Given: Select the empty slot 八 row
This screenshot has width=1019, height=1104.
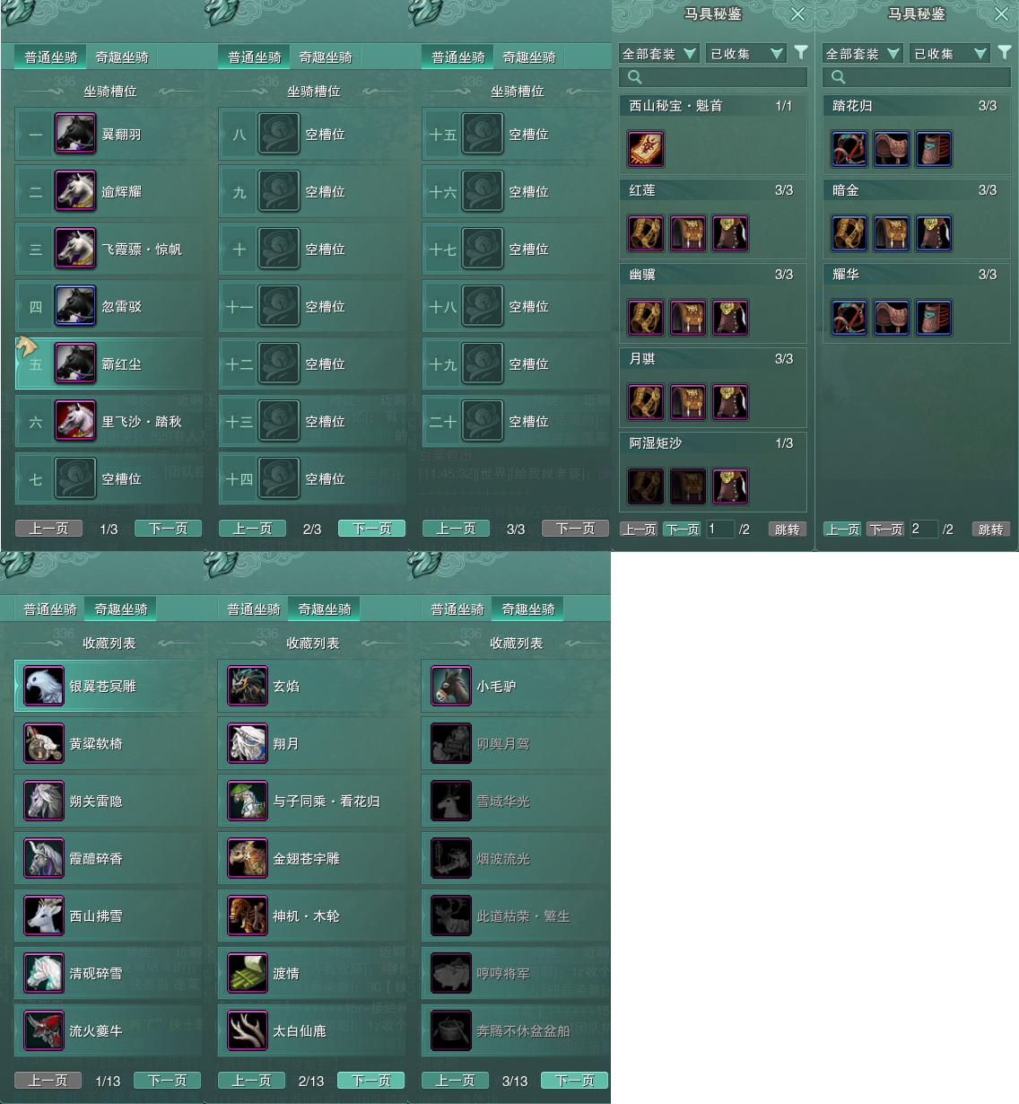Looking at the screenshot, I should point(311,134).
